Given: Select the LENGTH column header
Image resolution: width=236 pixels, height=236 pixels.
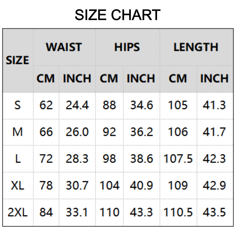Looking at the screenshot, I should pos(196,47).
